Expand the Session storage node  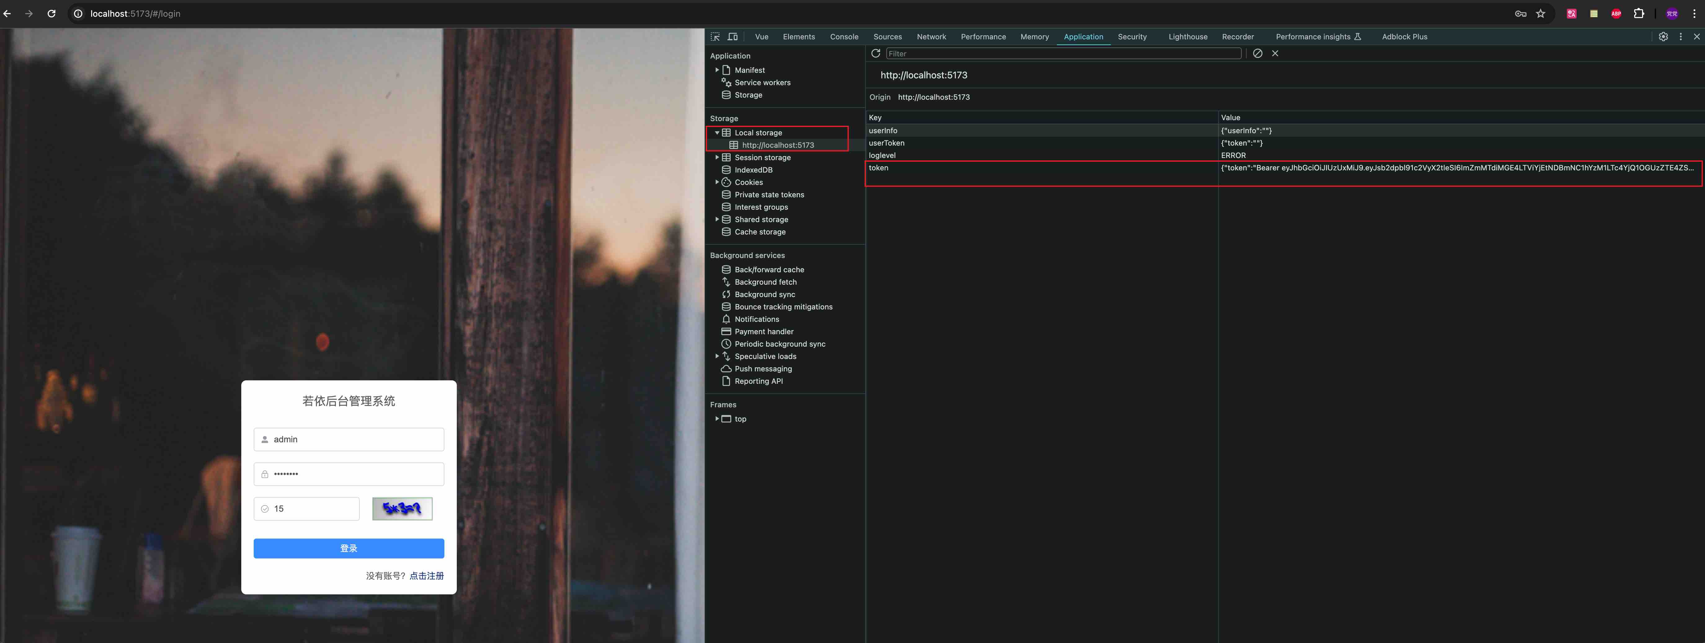tap(717, 157)
